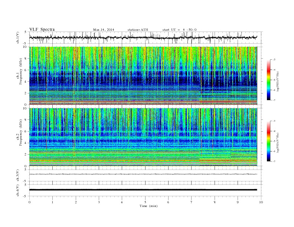Click the ch.2 spectrogram color scale bar

[268, 141]
